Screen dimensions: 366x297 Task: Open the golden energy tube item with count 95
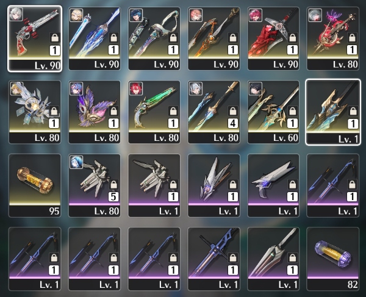click(35, 185)
